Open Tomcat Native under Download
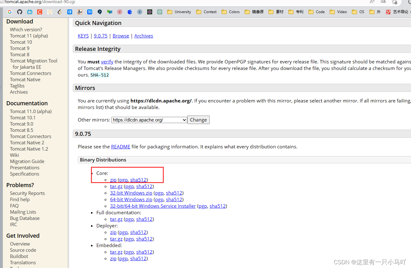This screenshot has width=411, height=268. pyautogui.click(x=25, y=80)
